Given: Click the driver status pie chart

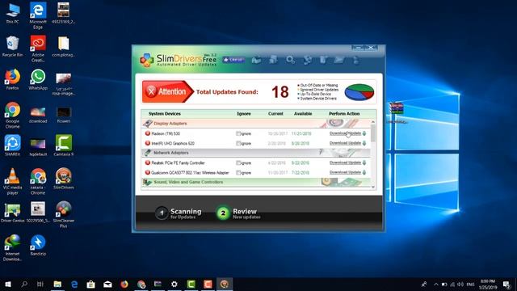Looking at the screenshot, I should click(359, 92).
